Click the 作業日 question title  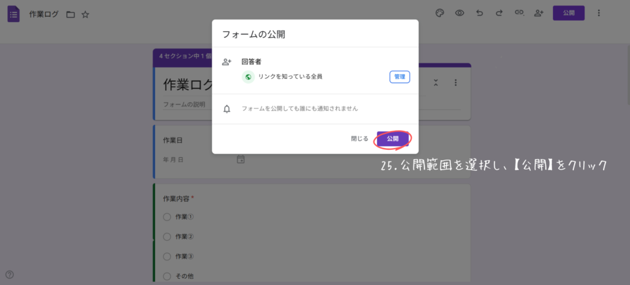[173, 140]
